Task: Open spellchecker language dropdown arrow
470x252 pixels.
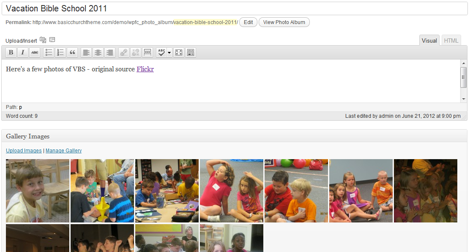Action: [169, 53]
